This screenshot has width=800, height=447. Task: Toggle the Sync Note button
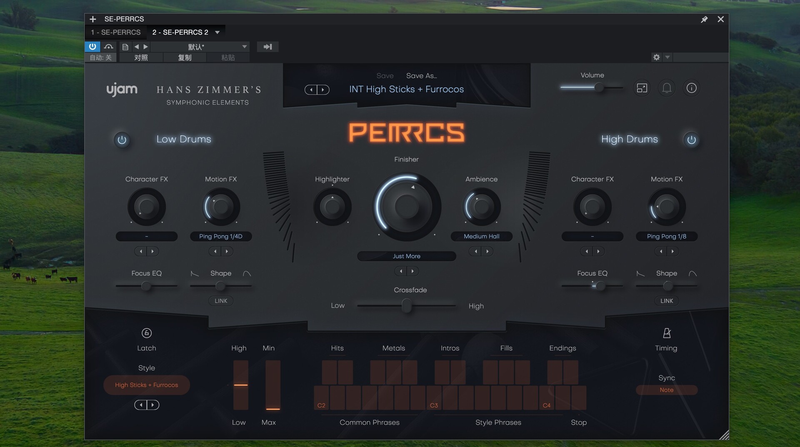pos(667,390)
